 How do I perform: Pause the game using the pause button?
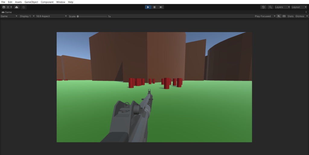coord(154,7)
